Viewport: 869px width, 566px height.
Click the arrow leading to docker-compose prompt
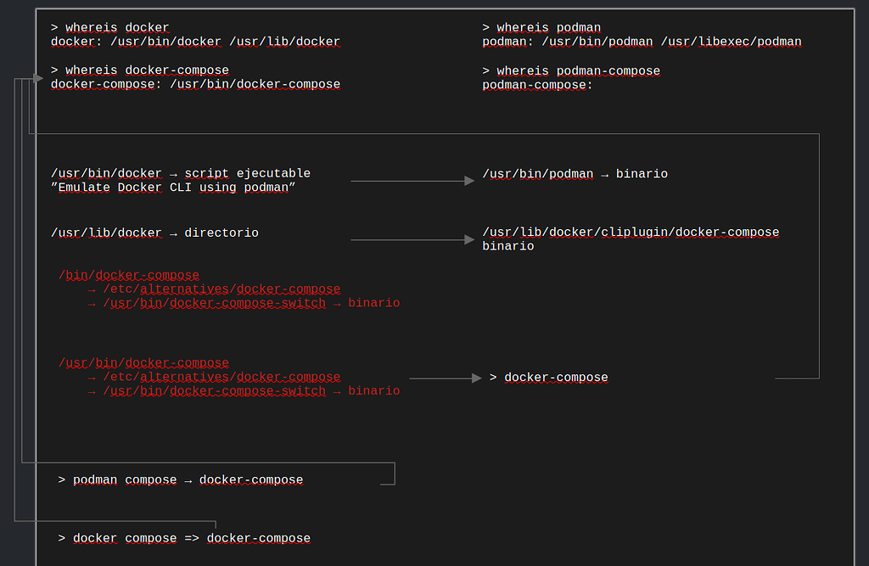pyautogui.click(x=446, y=378)
